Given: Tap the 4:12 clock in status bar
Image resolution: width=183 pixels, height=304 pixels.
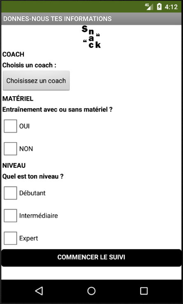Looking at the screenshot, I should (171, 7).
